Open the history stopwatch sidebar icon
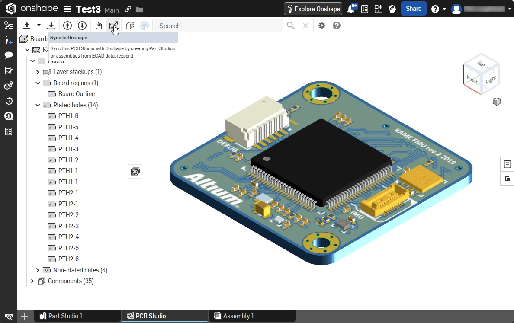The height and width of the screenshot is (323, 514). 9,101
